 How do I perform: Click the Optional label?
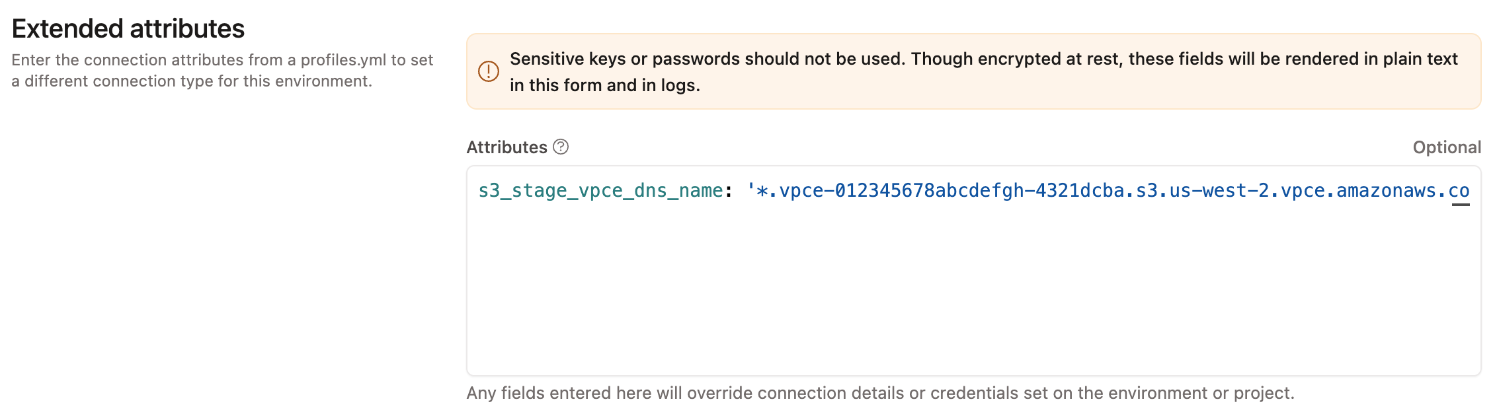click(1448, 147)
